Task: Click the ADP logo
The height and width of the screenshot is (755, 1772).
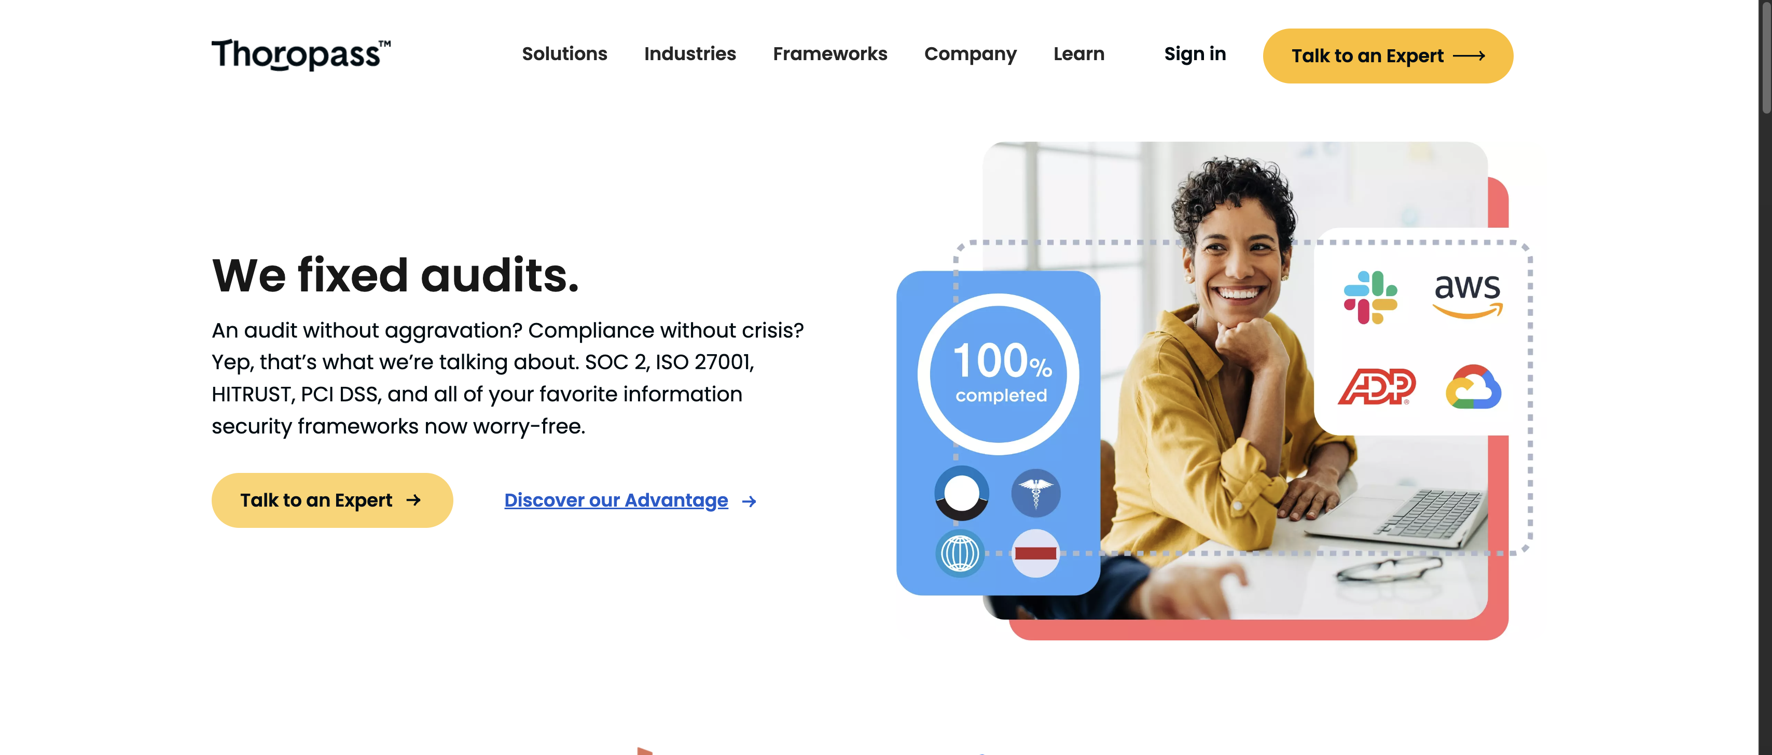Action: 1377,386
